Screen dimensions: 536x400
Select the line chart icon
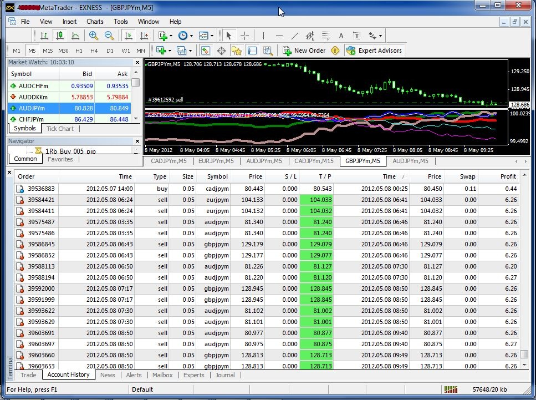(x=75, y=36)
